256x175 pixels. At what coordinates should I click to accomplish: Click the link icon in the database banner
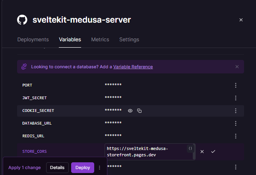click(x=24, y=67)
